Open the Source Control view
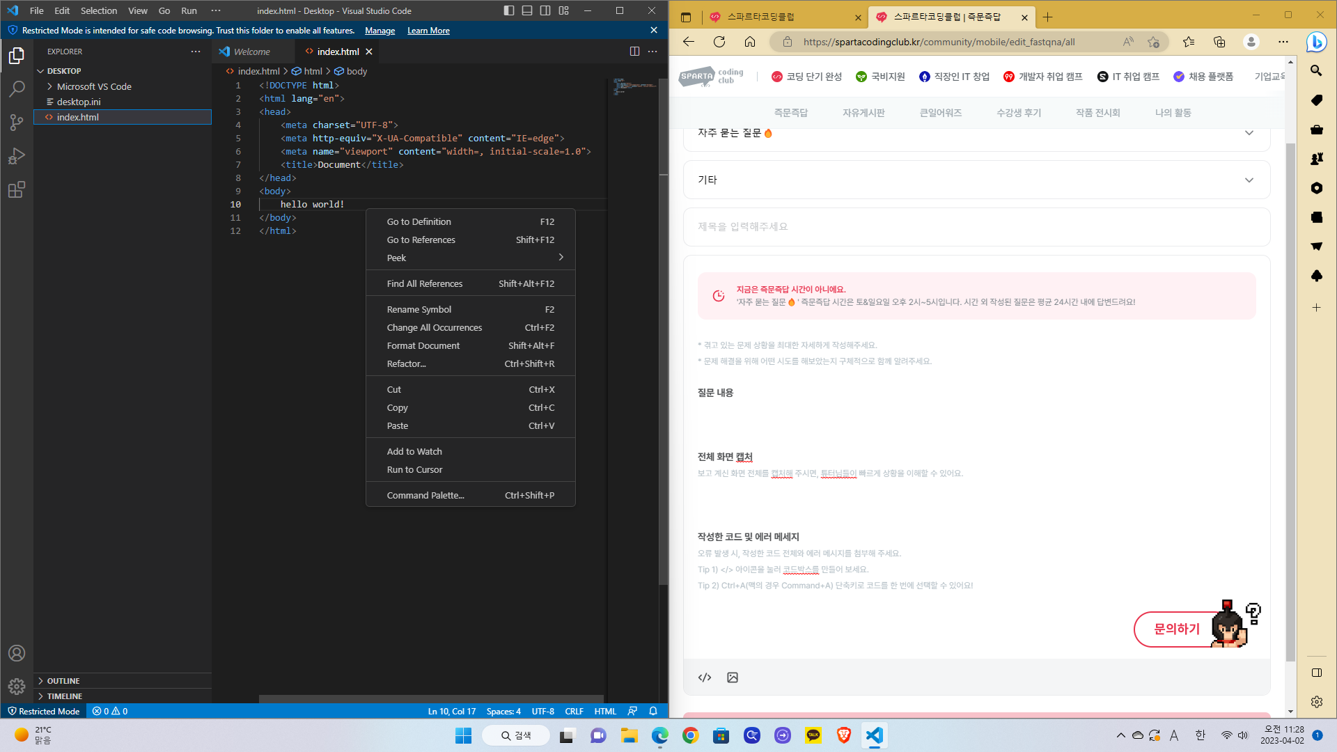The image size is (1337, 752). point(17,123)
